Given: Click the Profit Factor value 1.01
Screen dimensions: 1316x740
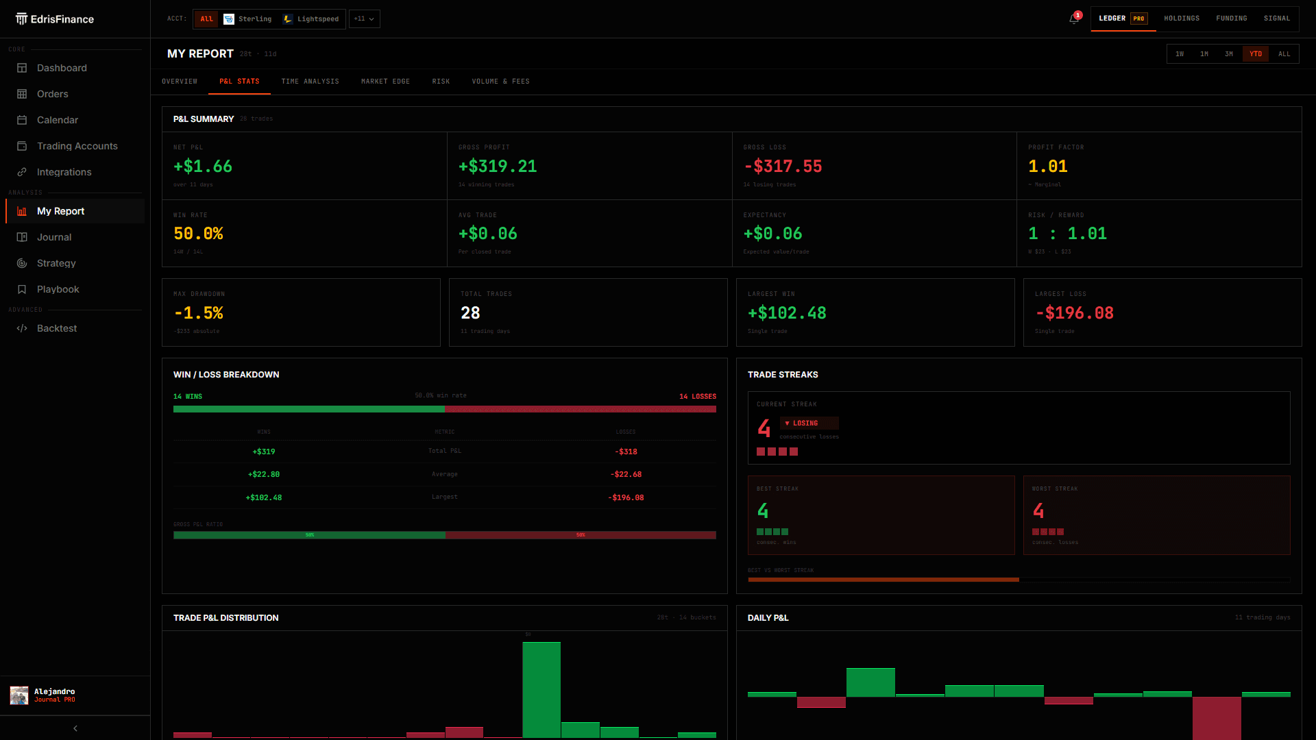Looking at the screenshot, I should (1048, 166).
